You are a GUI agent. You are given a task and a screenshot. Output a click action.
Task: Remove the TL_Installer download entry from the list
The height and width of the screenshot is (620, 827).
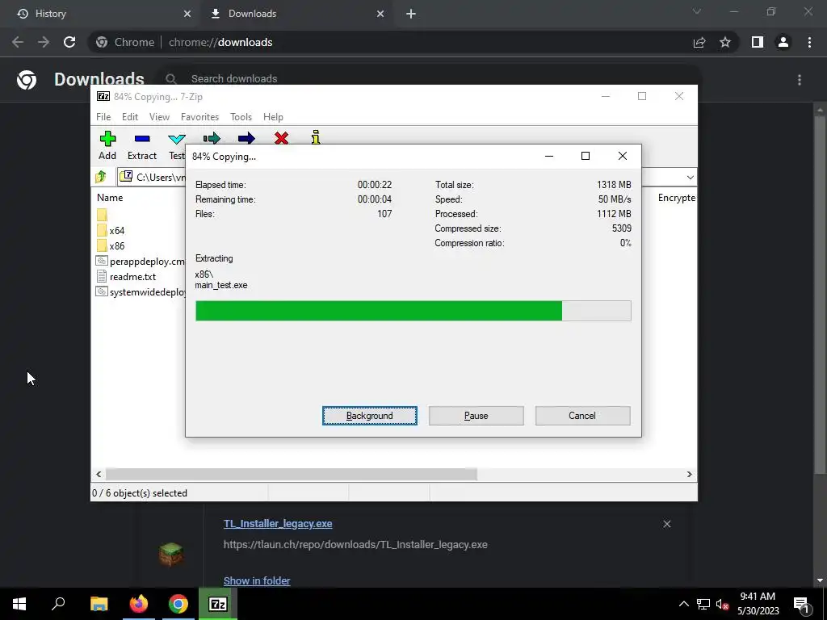(666, 523)
